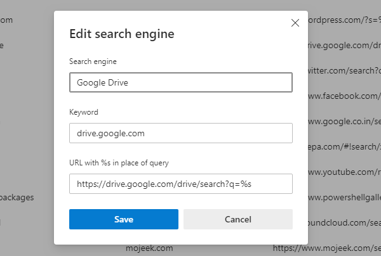
Task: Click the "Keyword" field label
Action: (84, 112)
